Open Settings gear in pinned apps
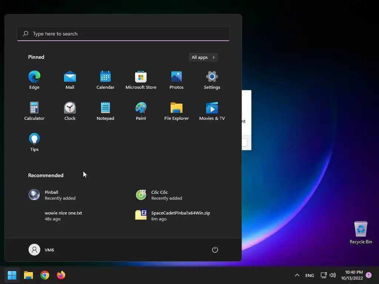Viewport: 379px width, 284px height. pyautogui.click(x=212, y=80)
